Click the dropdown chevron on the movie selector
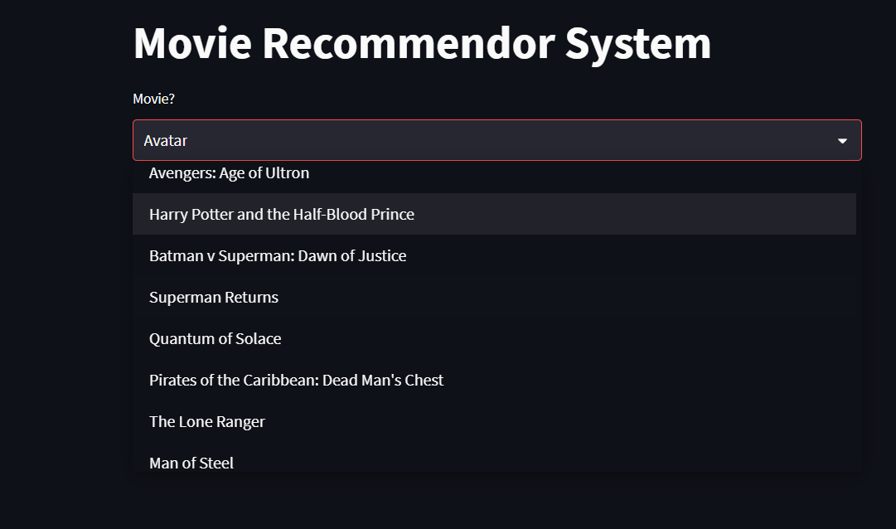 842,139
